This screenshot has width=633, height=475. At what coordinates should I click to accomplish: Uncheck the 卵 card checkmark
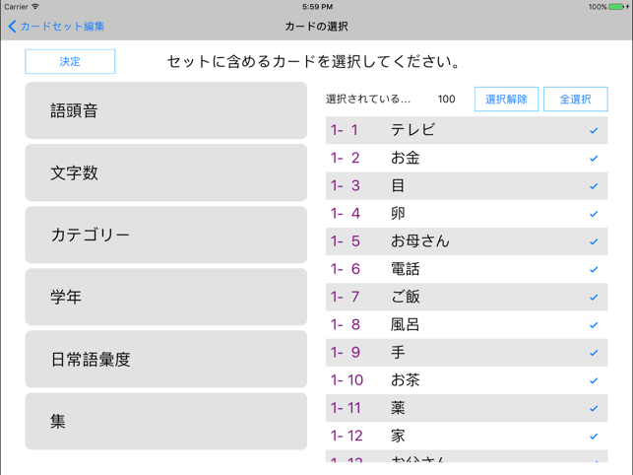(594, 214)
